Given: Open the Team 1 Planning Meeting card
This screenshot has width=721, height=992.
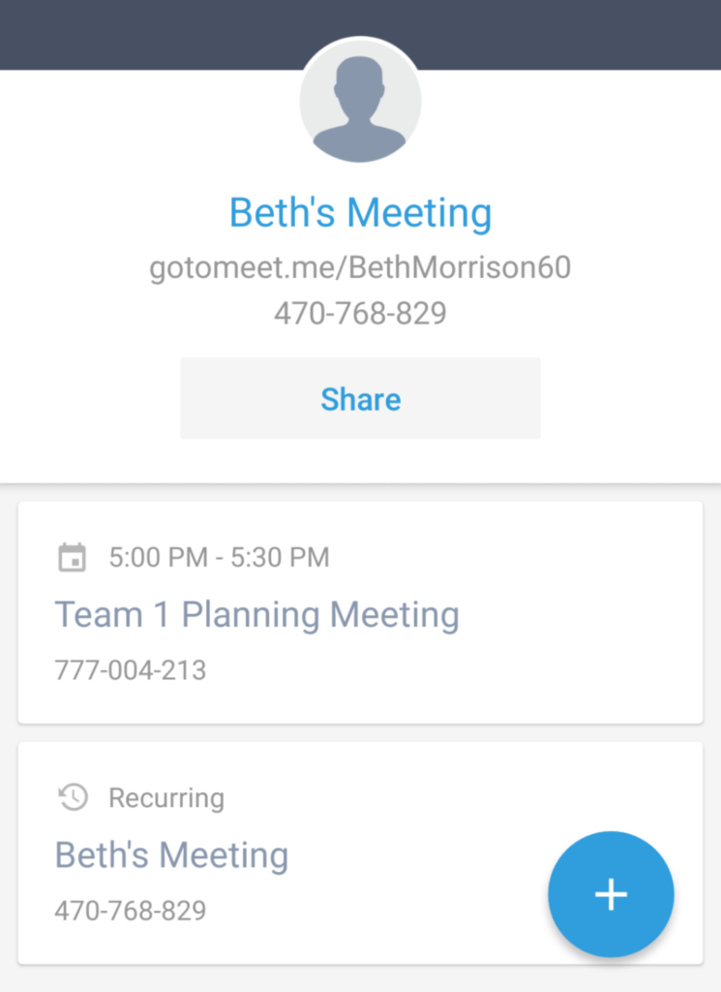Looking at the screenshot, I should tap(360, 612).
